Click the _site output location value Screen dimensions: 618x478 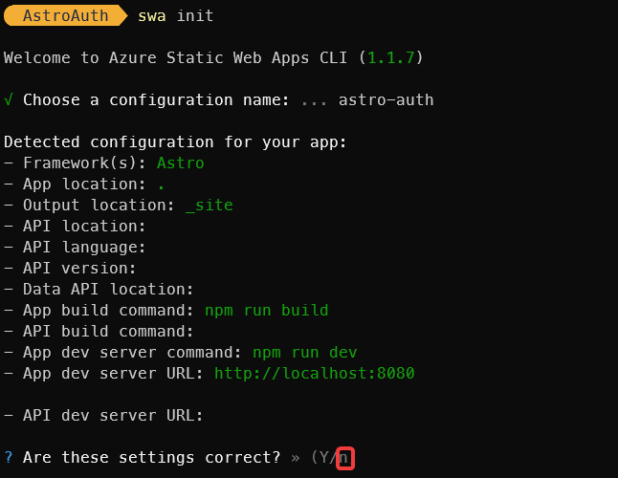pos(210,206)
